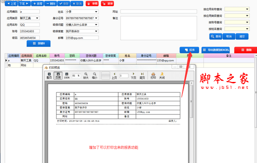Screen dimensions: 257x163
Task: Click the 备注 text area
Action: pyautogui.click(x=158, y=28)
